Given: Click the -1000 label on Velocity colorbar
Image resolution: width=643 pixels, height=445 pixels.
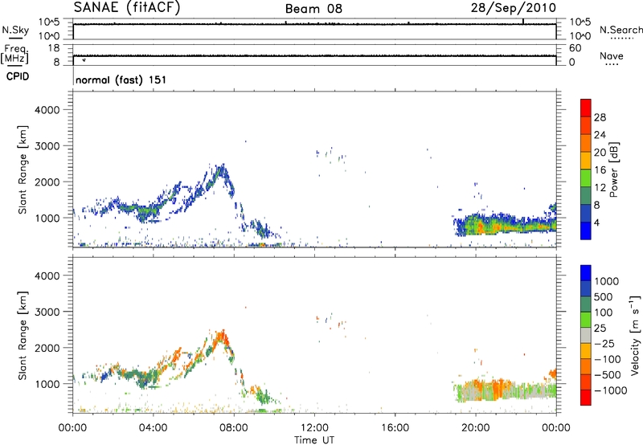Looking at the screenshot, I should (610, 390).
